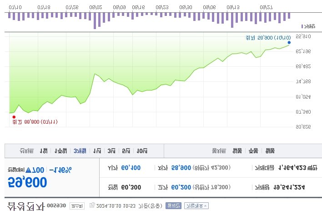Select the 1주일 chart period tab

coord(60,150)
